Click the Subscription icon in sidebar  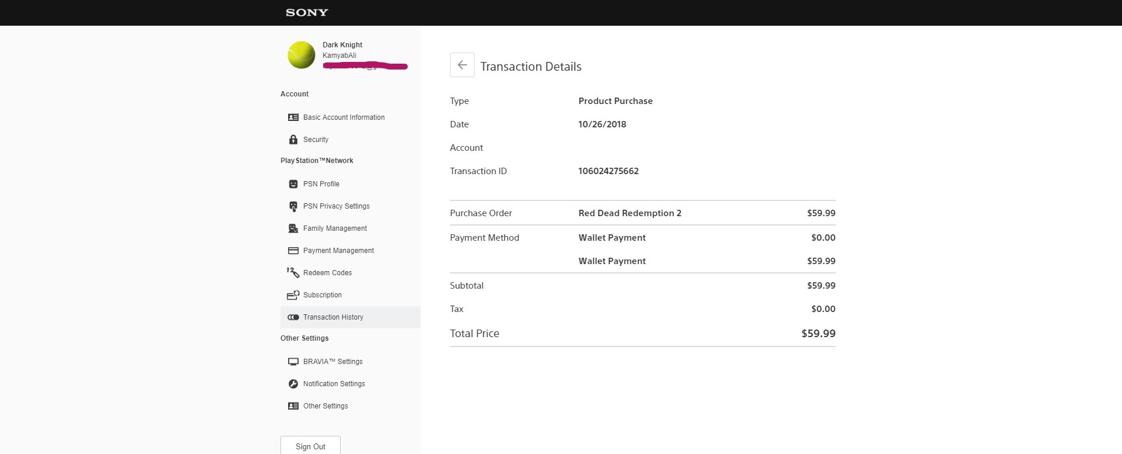coord(293,295)
